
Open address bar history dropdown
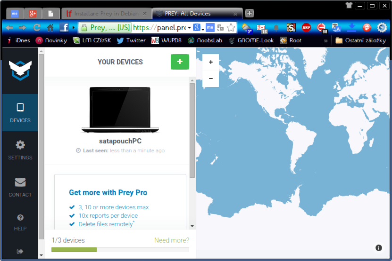[189, 28]
